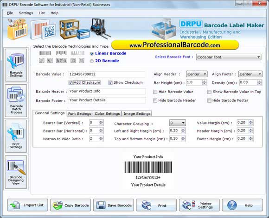Open Help menu in menu bar

coord(54,13)
